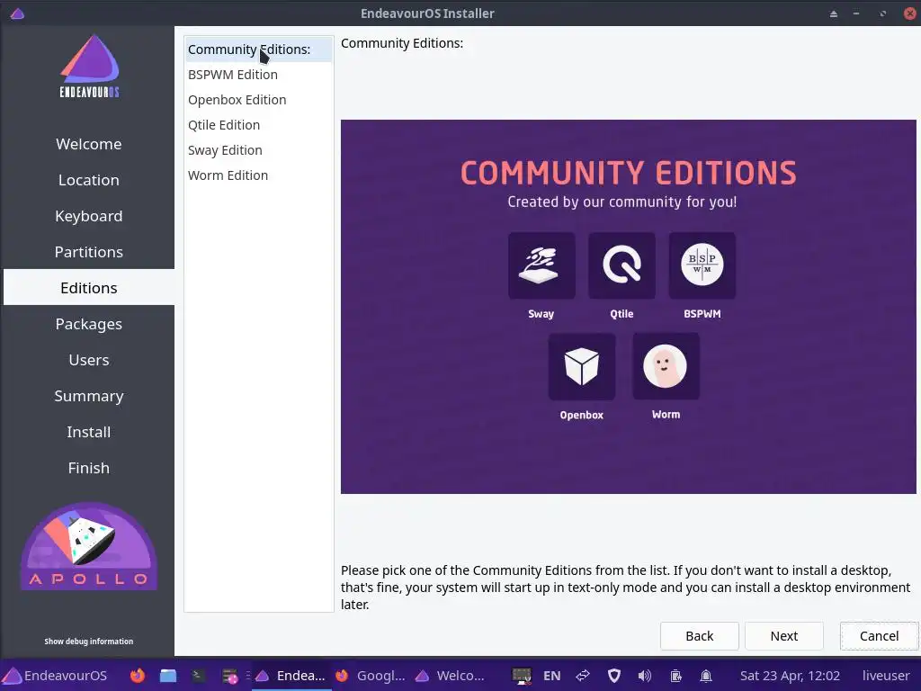This screenshot has height=691, width=921.
Task: Click the network connection arrows tray icon
Action: [583, 676]
